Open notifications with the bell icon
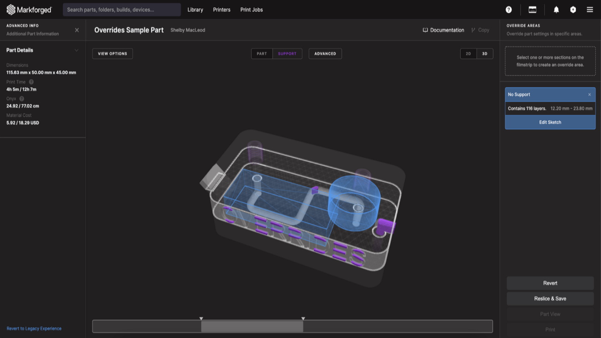Viewport: 601px width, 338px height. pos(556,9)
